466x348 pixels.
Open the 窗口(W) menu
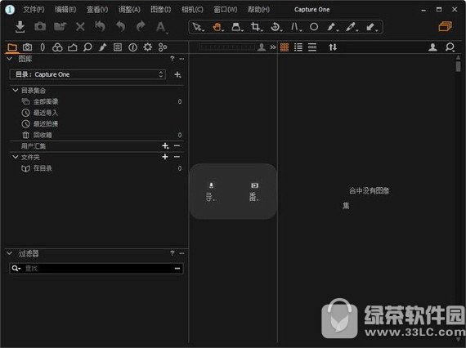[x=226, y=10]
